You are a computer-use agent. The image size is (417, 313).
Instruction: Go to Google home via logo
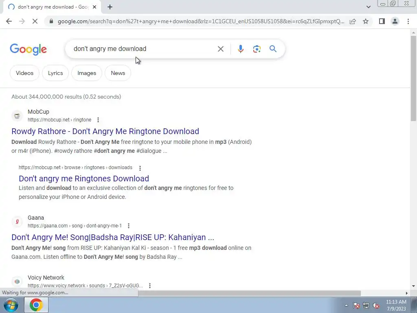28,49
